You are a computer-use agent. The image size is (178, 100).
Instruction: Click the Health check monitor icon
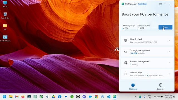pos(126,41)
